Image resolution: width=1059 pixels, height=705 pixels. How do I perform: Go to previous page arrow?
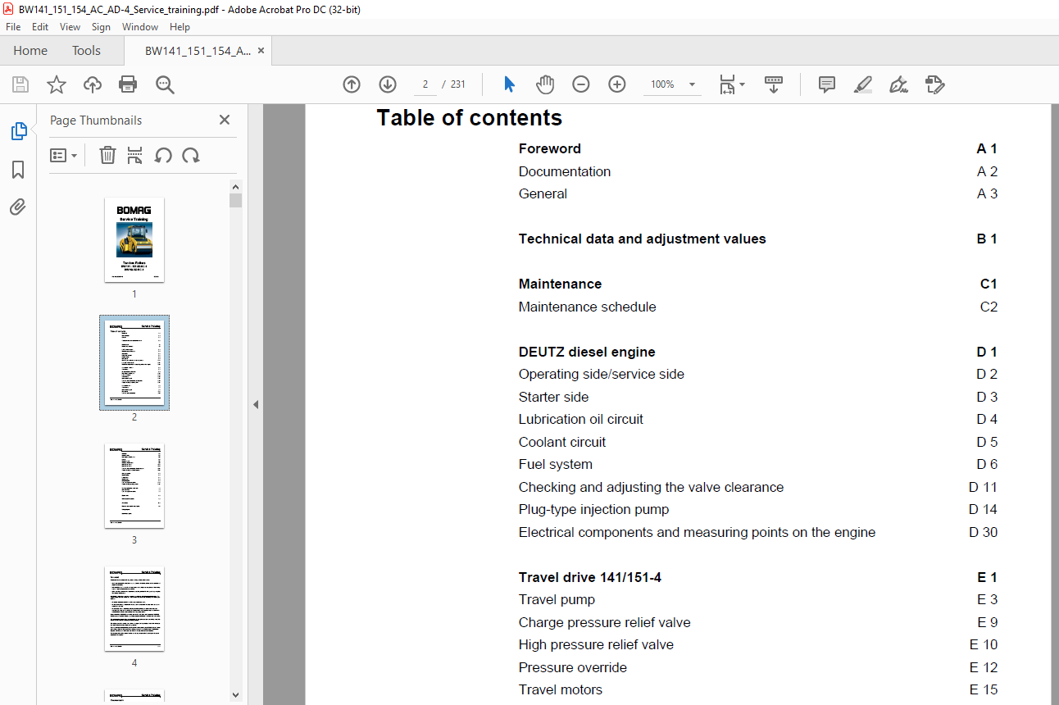point(352,84)
